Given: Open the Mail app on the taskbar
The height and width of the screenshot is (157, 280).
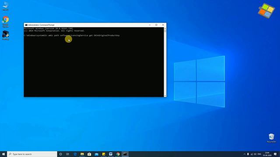Looking at the screenshot, I should 96,154.
